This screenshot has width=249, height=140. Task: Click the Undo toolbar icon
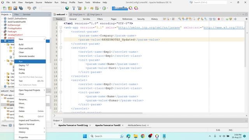(29, 8)
